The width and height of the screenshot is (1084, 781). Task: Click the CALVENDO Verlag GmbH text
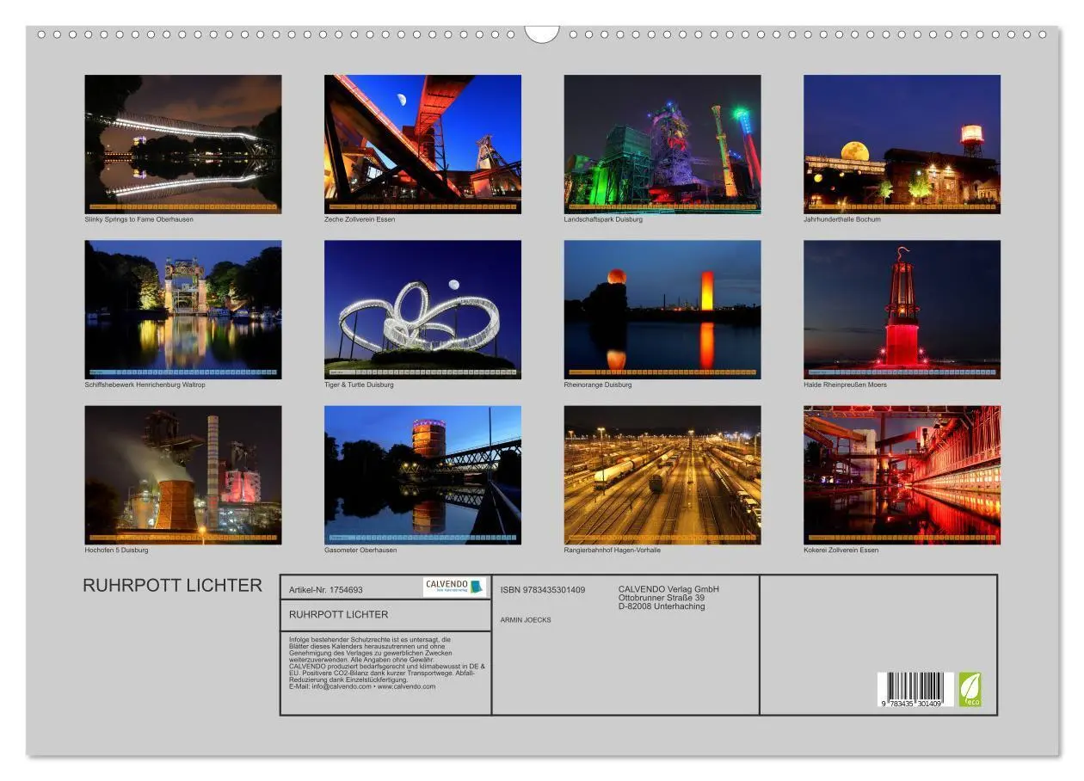pos(668,589)
